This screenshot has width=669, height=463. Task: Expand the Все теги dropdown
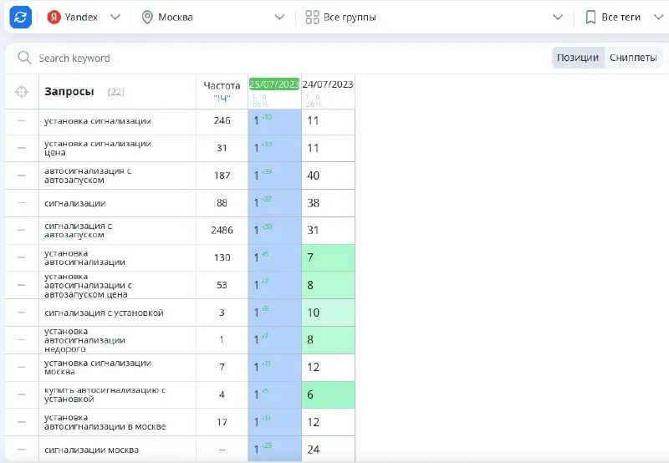[x=658, y=17]
